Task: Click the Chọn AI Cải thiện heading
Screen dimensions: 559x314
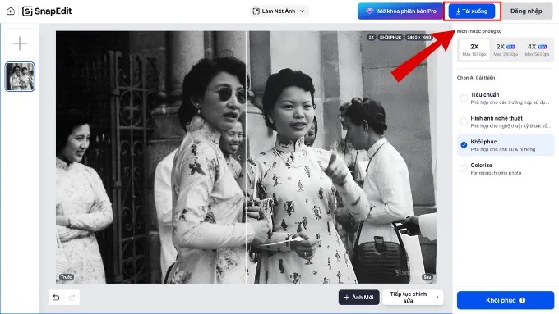Action: pos(476,78)
